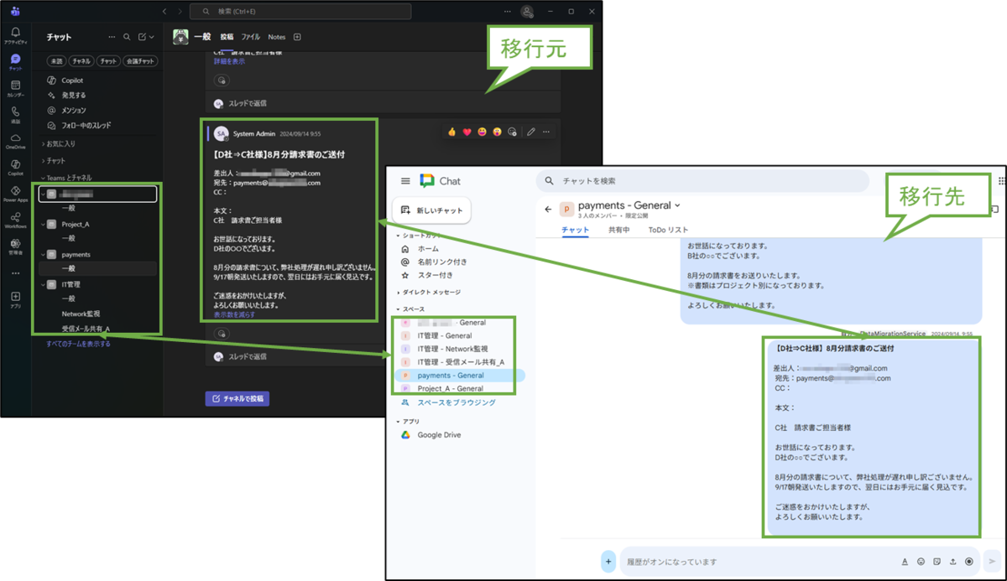1007x581 pixels.
Task: Select the チャット tab in Google Chat
Action: (x=576, y=230)
